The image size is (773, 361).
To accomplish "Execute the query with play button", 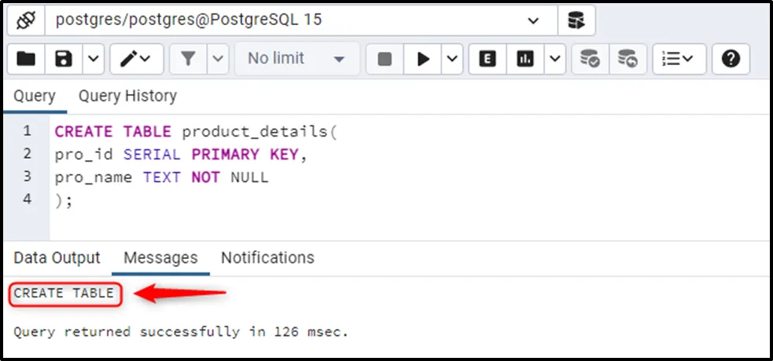I will point(424,58).
